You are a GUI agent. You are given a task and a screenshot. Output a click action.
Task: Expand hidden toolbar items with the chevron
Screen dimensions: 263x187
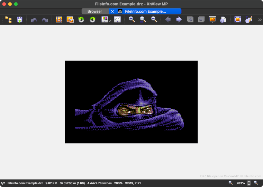(260, 20)
